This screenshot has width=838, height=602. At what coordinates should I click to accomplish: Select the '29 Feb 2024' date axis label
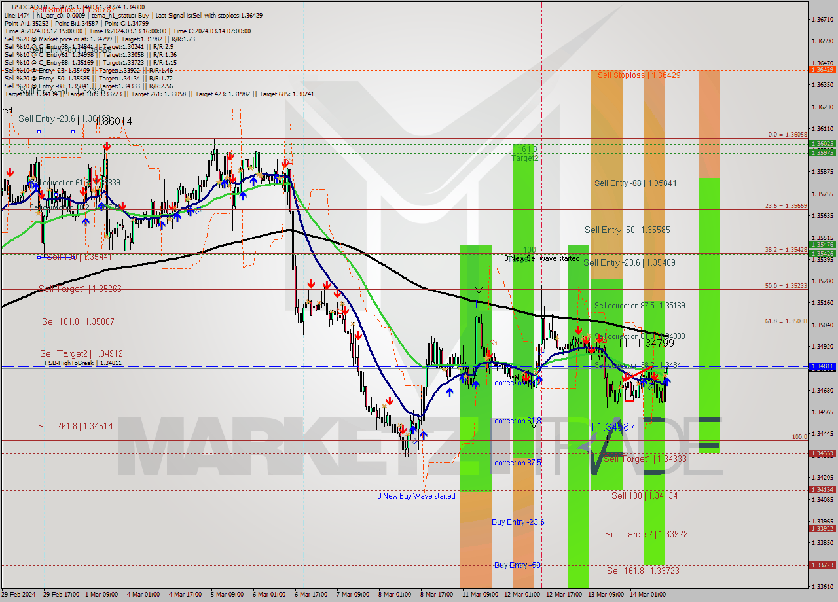point(19,595)
